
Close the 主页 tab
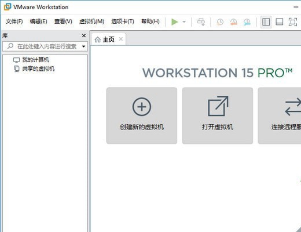[121, 39]
